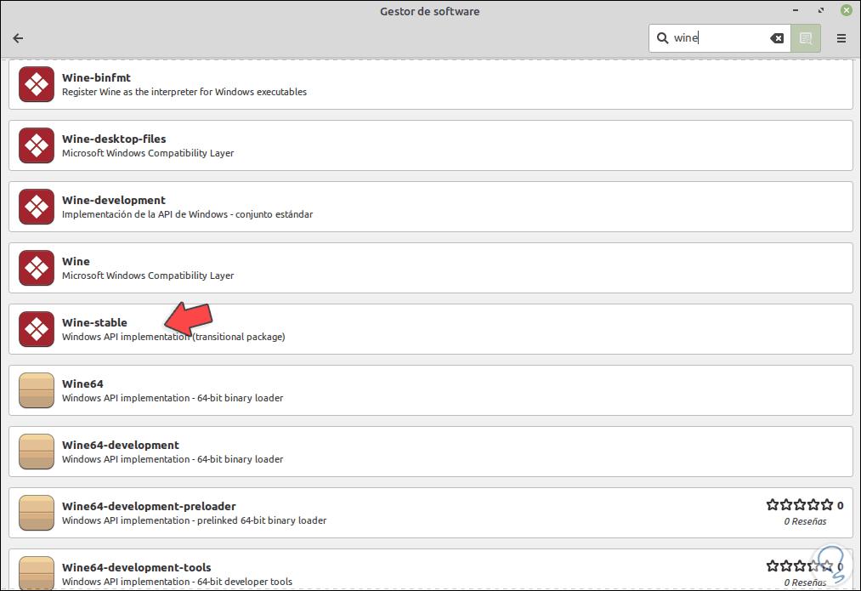
Task: Toggle the search-in-description button
Action: [x=806, y=38]
